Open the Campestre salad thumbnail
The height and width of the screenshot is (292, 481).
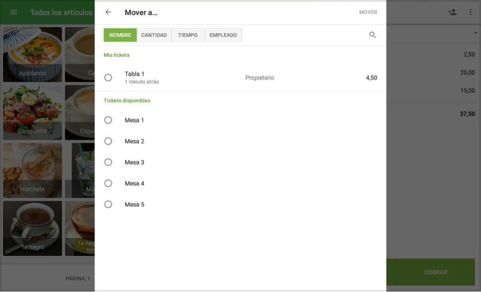(32, 113)
